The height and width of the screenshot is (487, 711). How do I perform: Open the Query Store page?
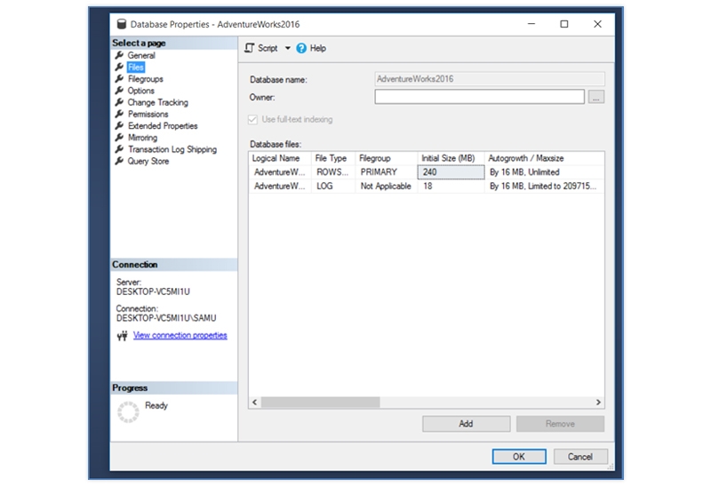point(148,161)
